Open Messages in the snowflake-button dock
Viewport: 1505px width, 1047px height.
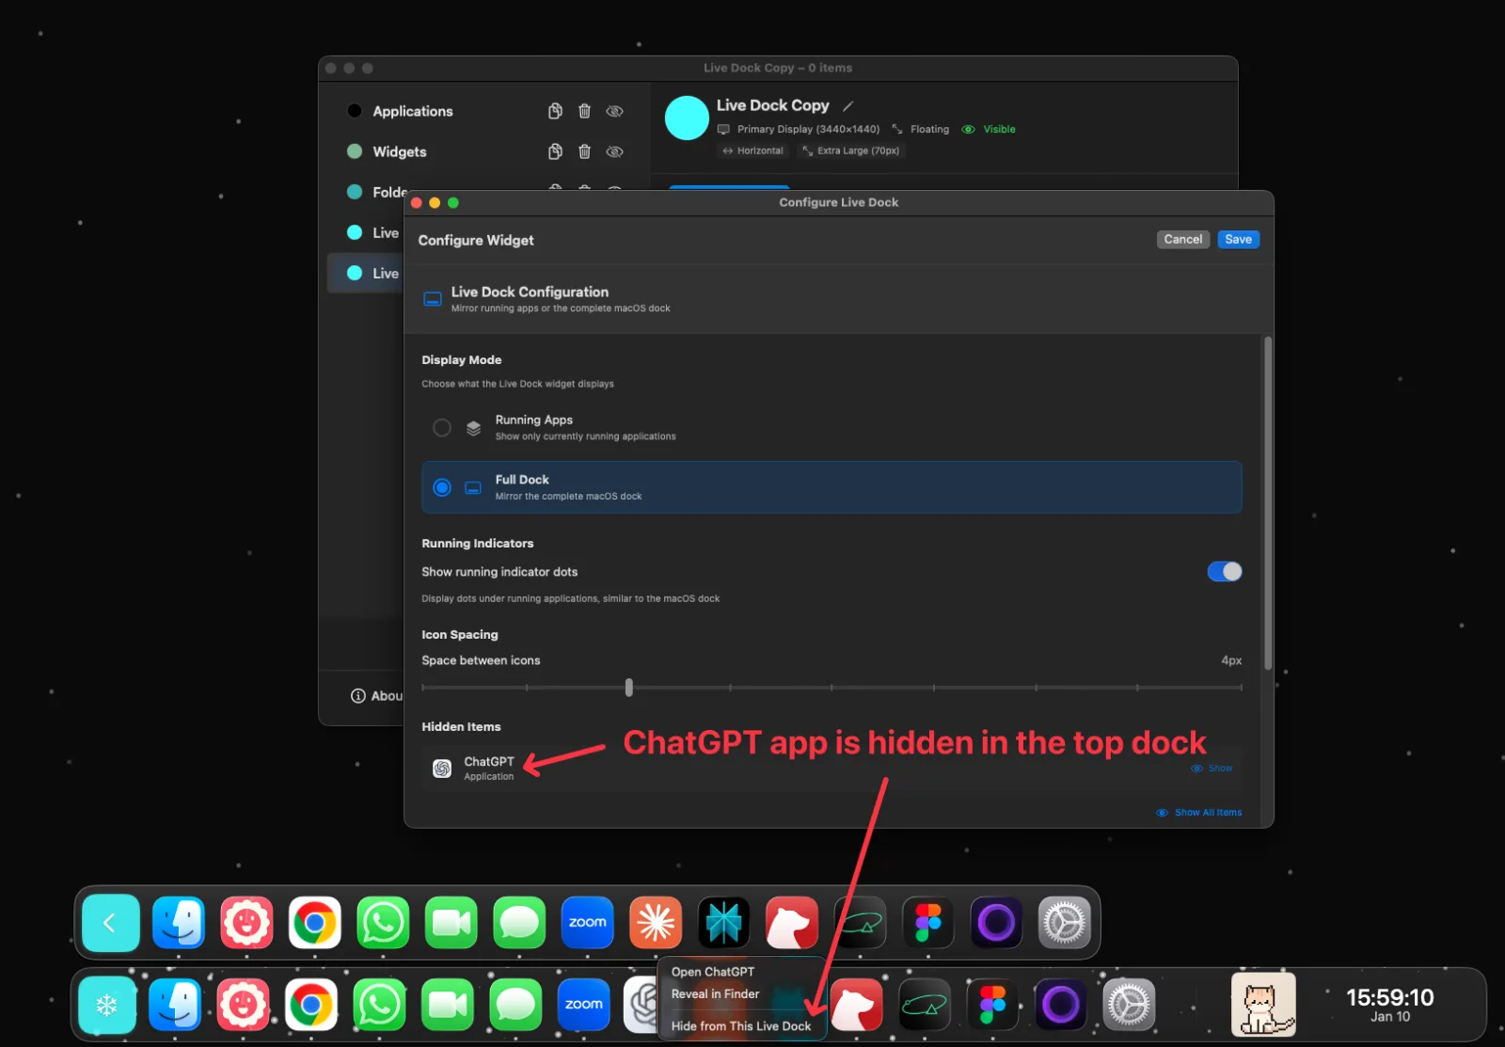coord(515,1005)
